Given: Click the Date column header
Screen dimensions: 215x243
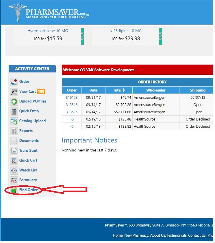Looking at the screenshot, I should (x=93, y=90).
